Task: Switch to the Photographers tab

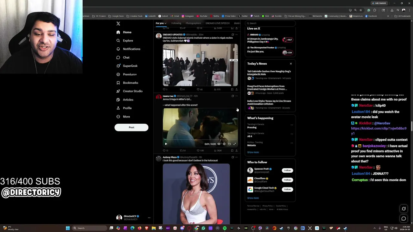Action: tap(193, 23)
